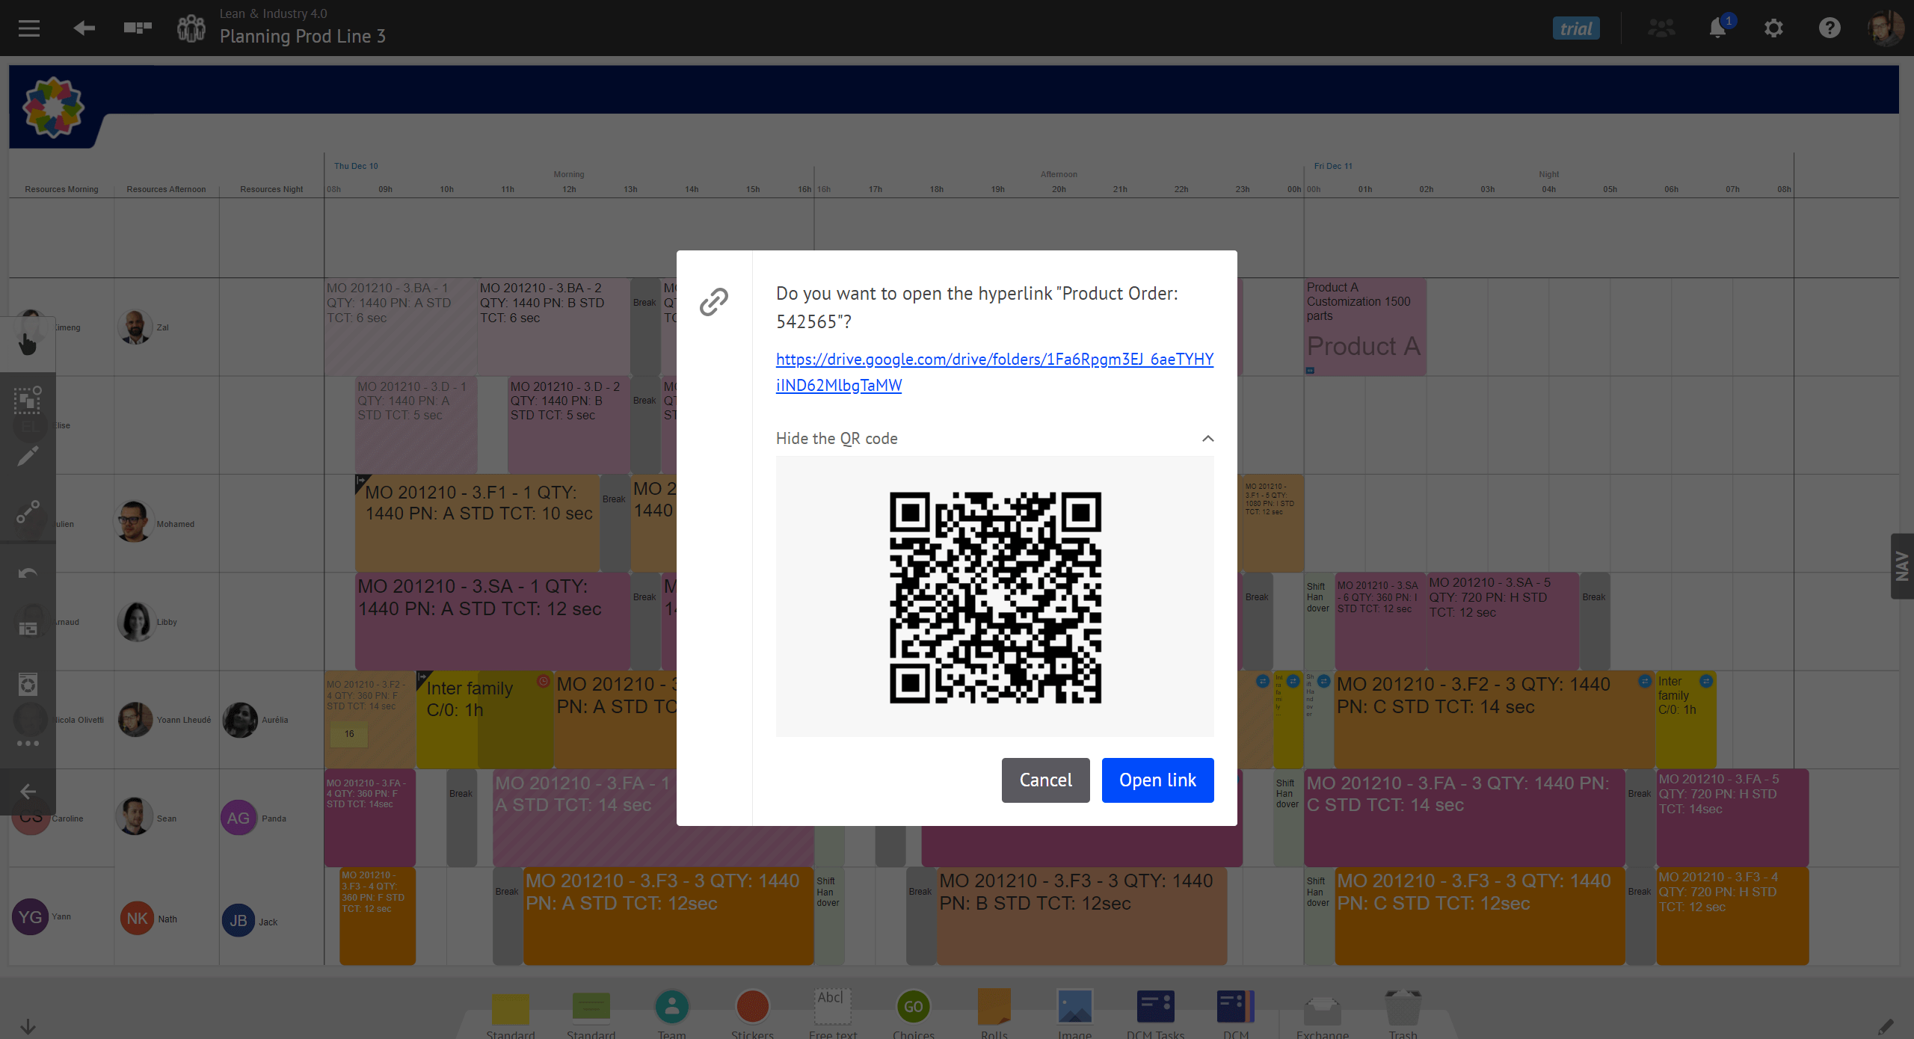The width and height of the screenshot is (1914, 1039).
Task: Collapse the bottom tray with down arrow
Action: click(28, 1026)
